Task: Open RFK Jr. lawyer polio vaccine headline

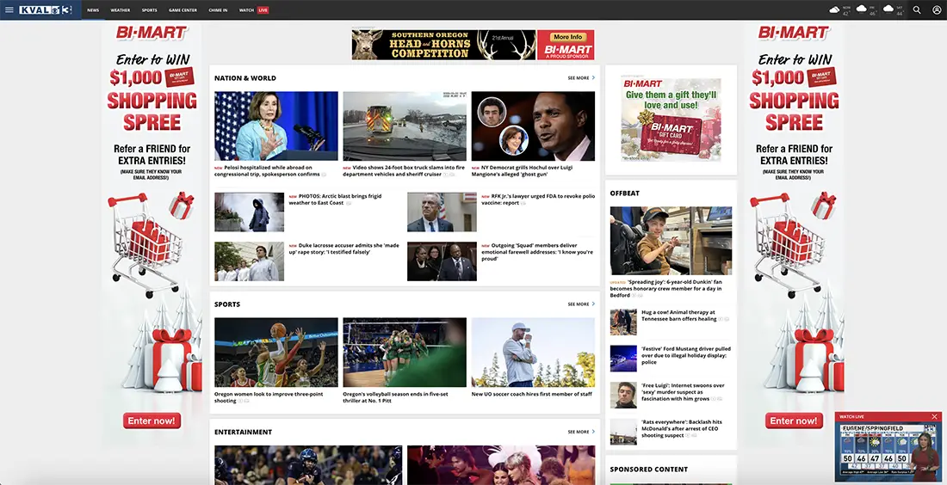Action: point(537,200)
